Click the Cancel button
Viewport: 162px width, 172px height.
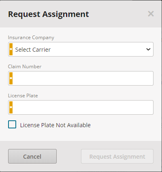32,156
